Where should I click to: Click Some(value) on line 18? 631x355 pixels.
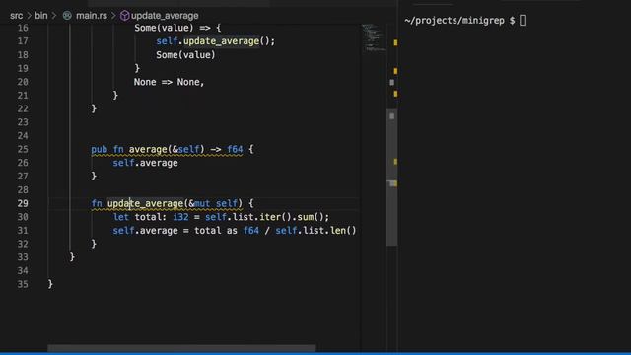click(x=185, y=55)
